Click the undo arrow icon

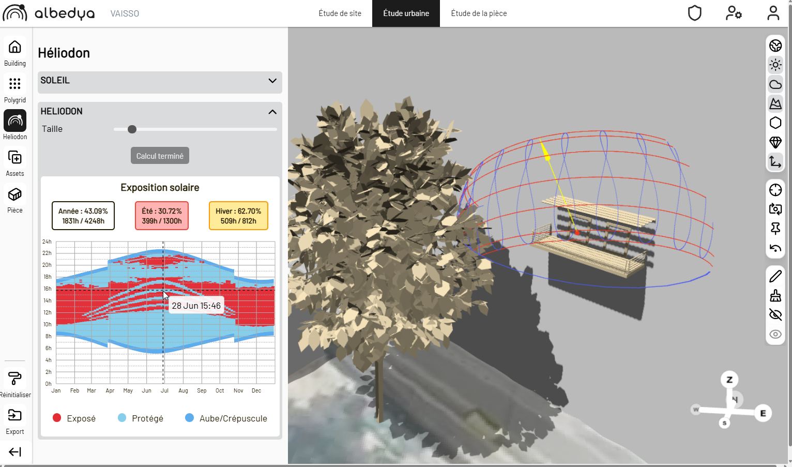775,248
